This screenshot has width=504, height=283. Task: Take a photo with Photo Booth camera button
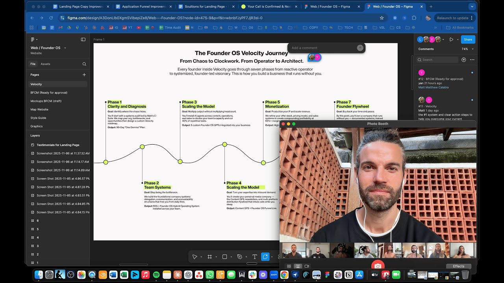[x=378, y=266]
